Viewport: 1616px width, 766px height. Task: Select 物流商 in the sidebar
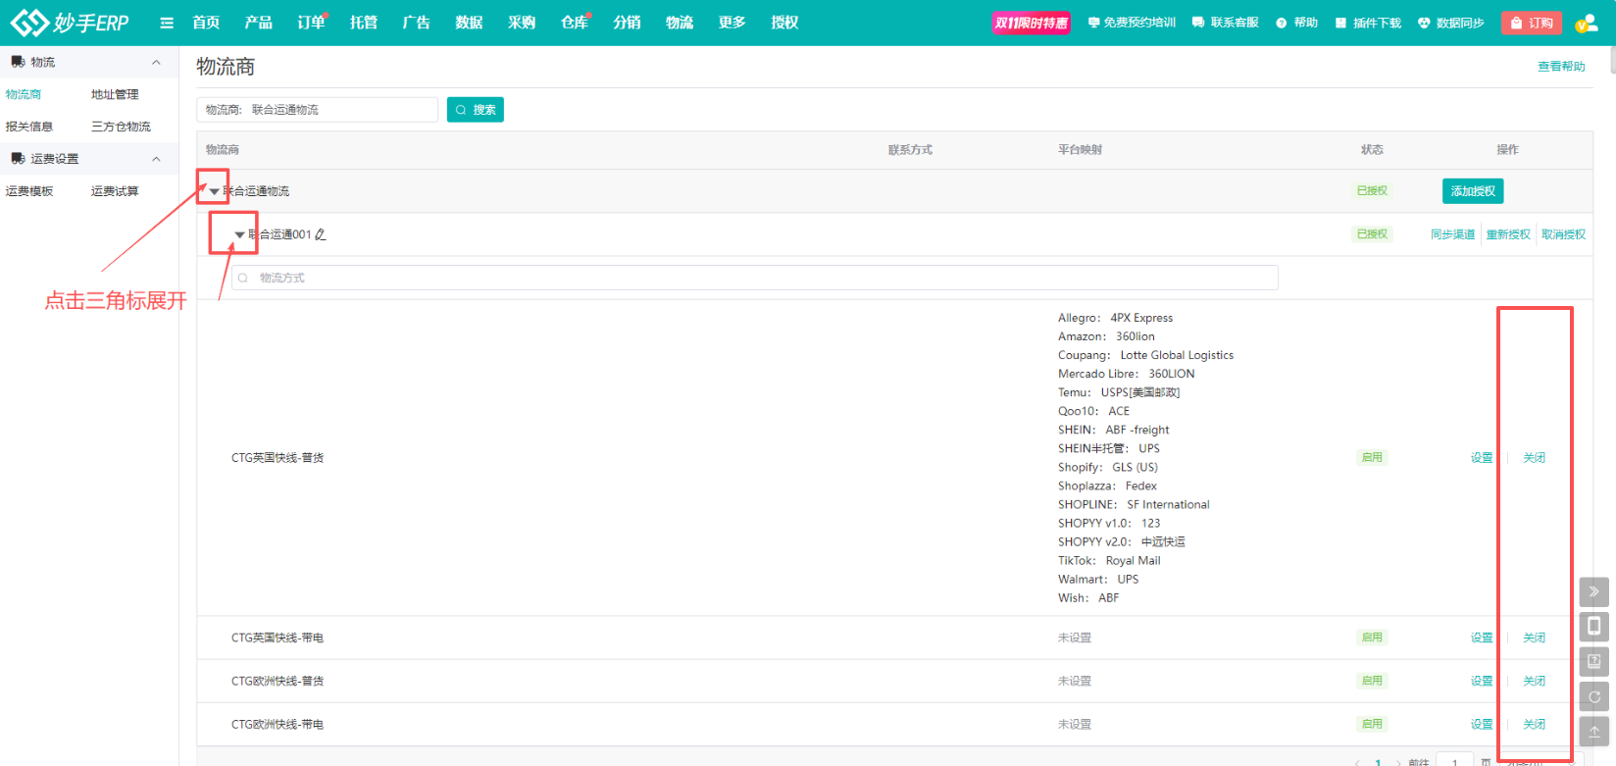(24, 94)
